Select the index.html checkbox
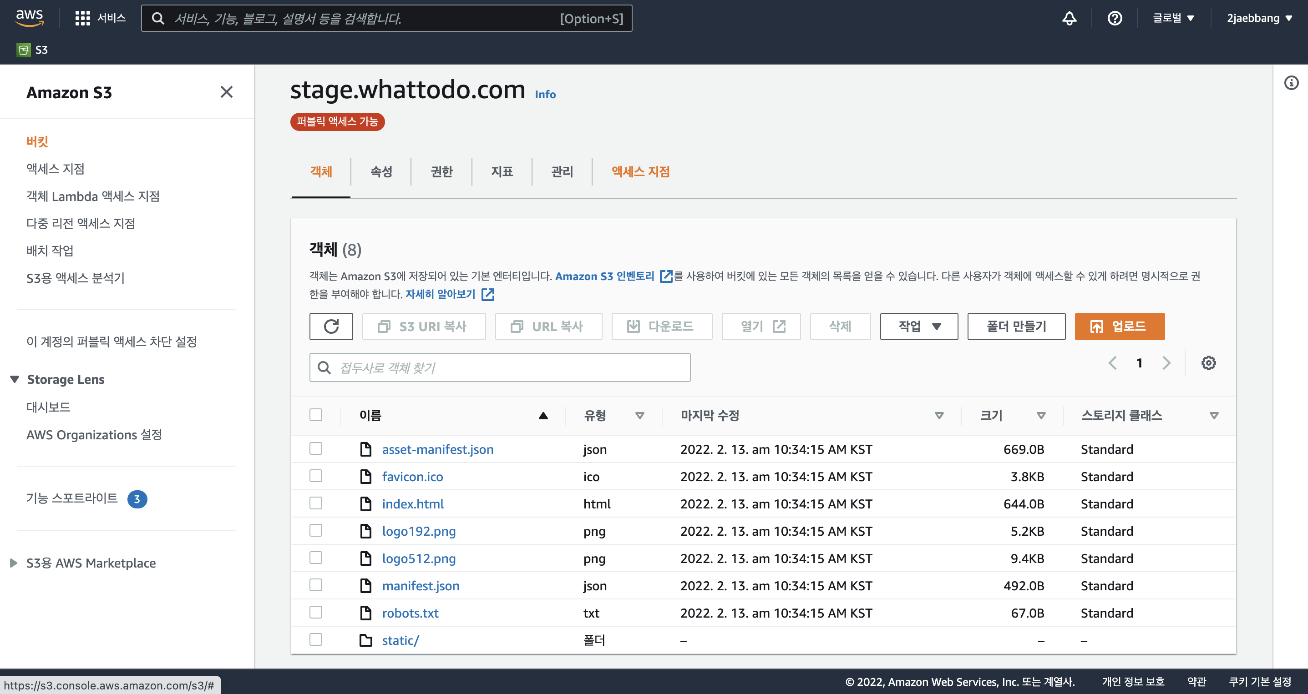 pyautogui.click(x=316, y=503)
